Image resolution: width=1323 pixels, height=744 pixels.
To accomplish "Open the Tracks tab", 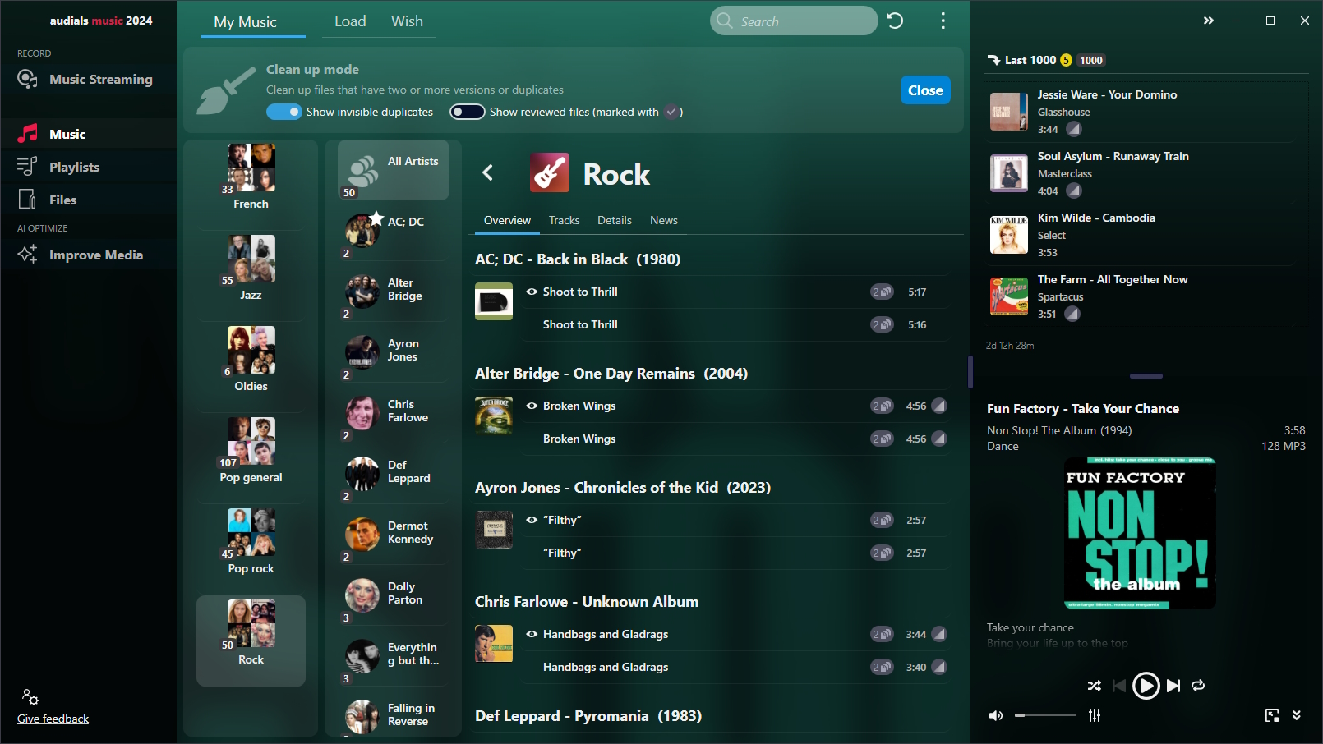I will tap(564, 220).
